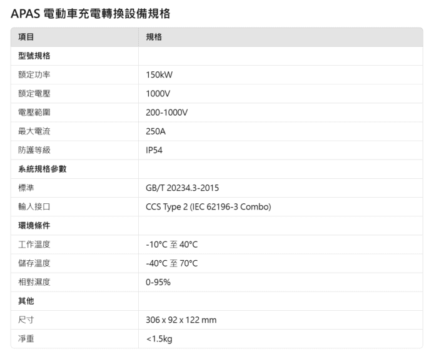Select the '額定電壓' label cell
Image resolution: width=434 pixels, height=354 pixels.
tap(34, 94)
